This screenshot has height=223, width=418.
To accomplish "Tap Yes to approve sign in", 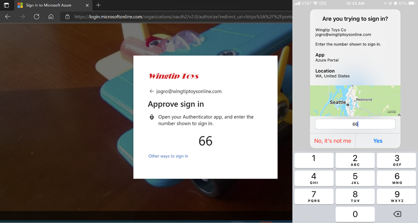I will pos(378,141).
